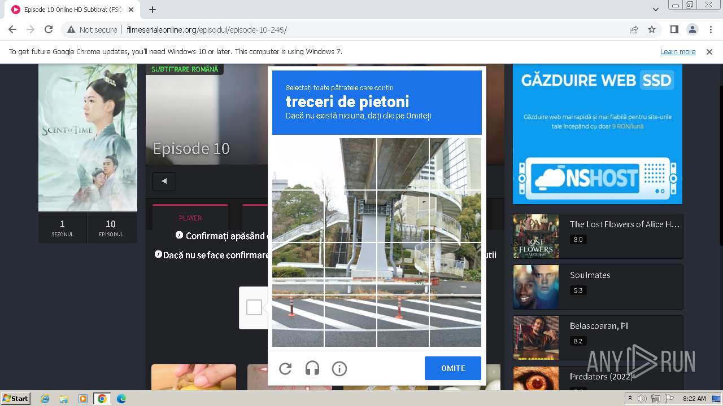Click the address bar URL
The height and width of the screenshot is (406, 723).
tap(207, 29)
